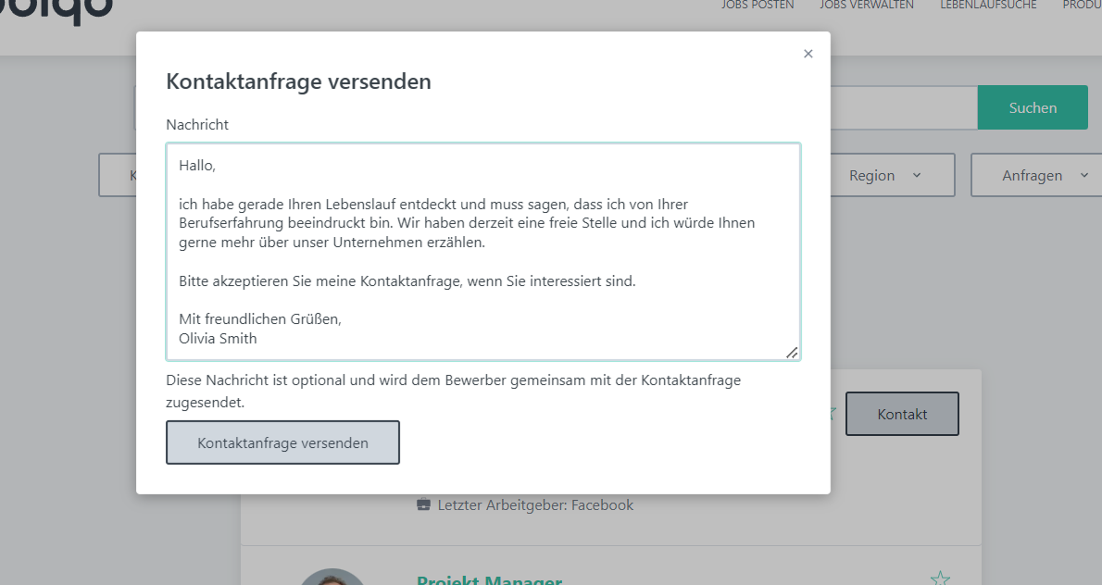The width and height of the screenshot is (1102, 585).
Task: Close the Kontaktanfrage dialog with the X
Action: pyautogui.click(x=808, y=54)
